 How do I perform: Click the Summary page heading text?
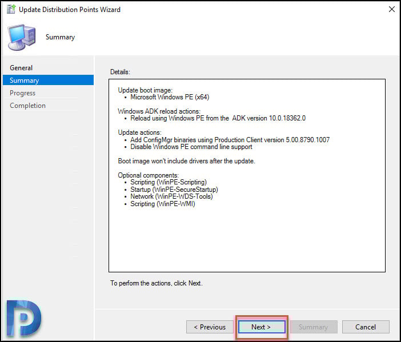point(60,37)
